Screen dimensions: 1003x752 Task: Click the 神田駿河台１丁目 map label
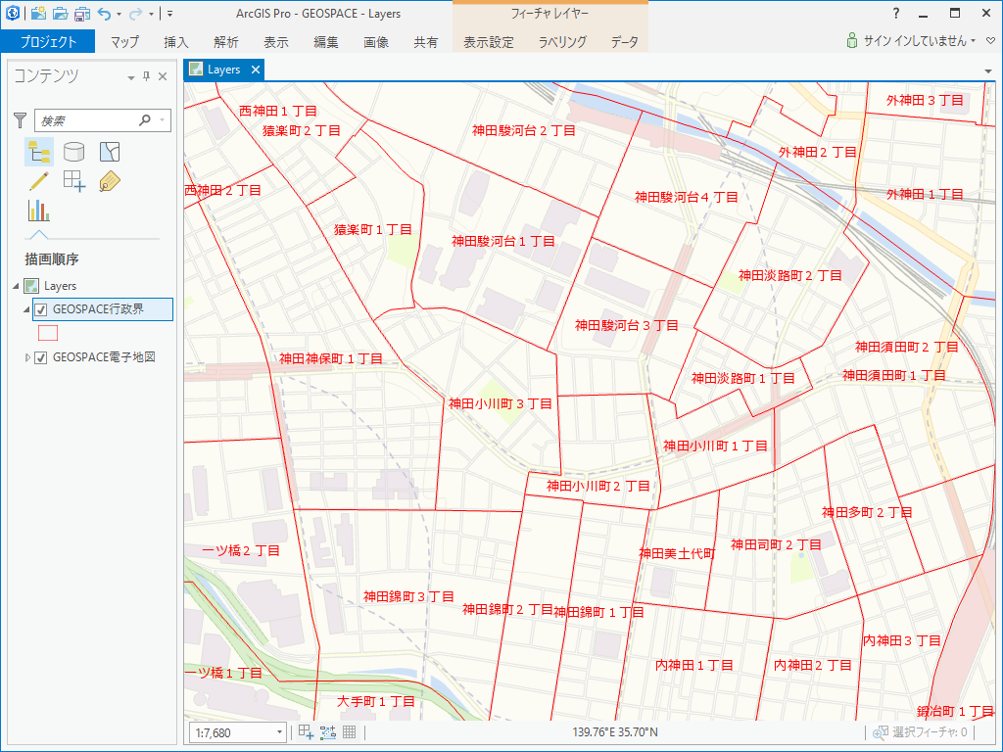(503, 241)
